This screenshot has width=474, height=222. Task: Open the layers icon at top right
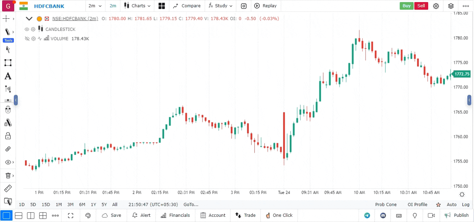[x=451, y=6]
